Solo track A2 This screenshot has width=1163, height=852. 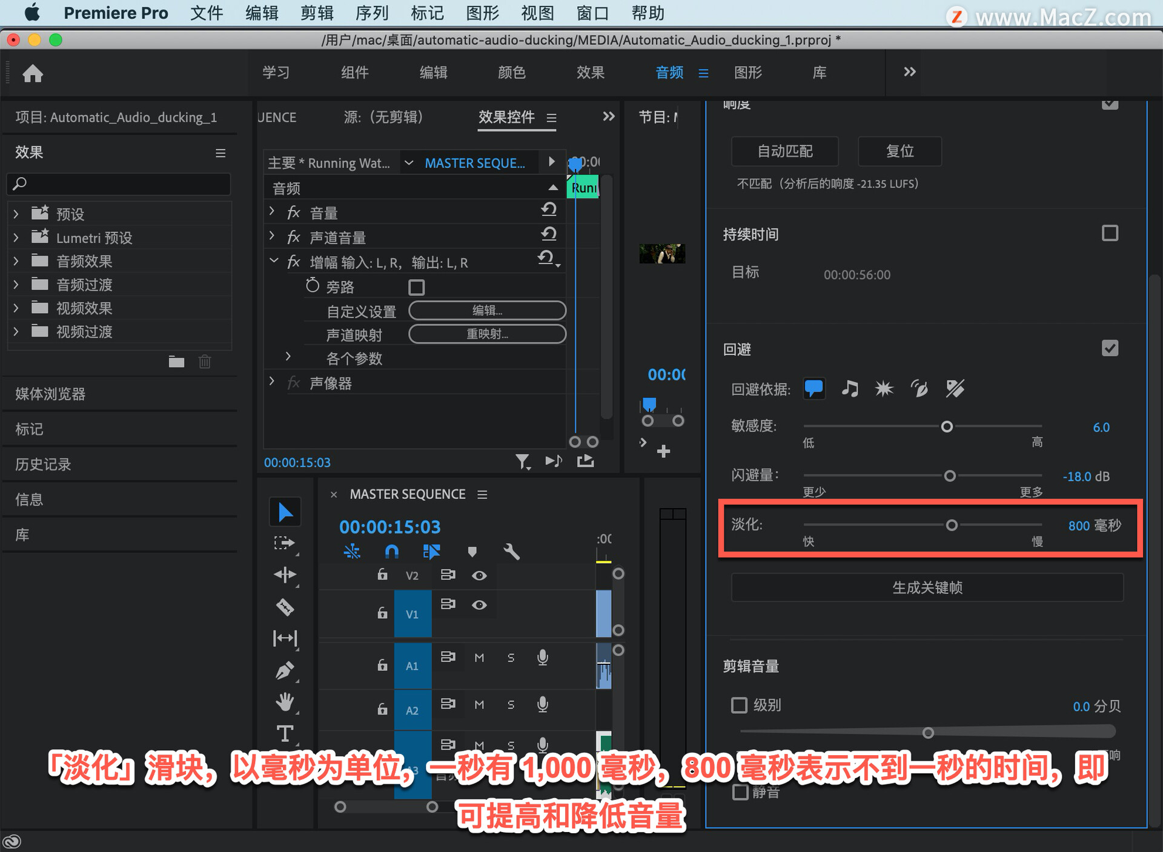pos(511,704)
